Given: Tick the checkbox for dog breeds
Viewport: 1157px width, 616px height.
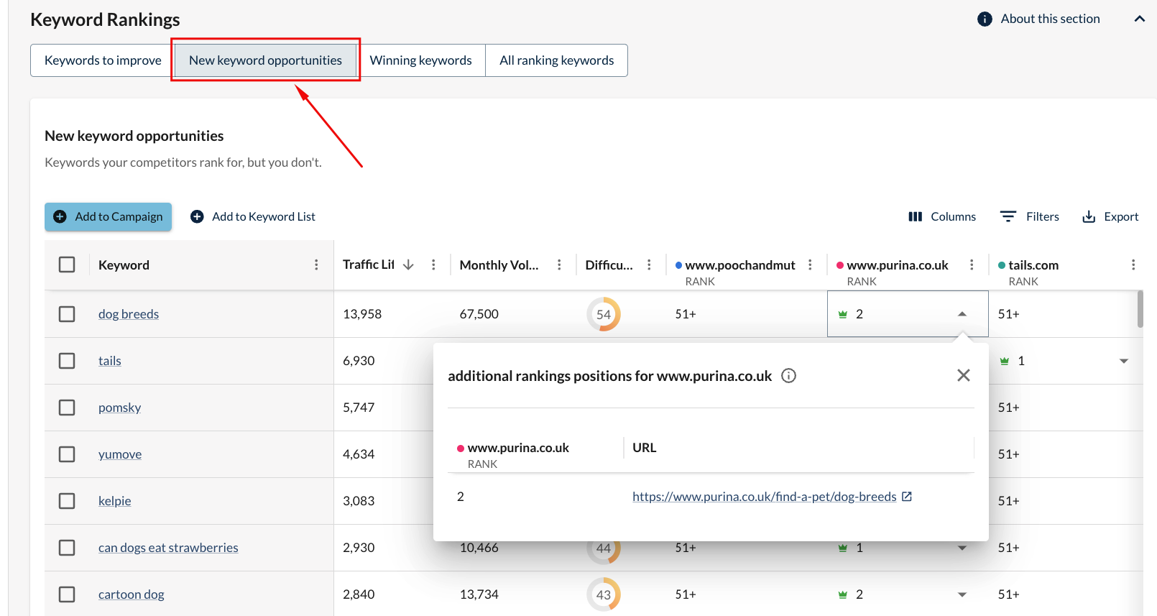Looking at the screenshot, I should click(x=67, y=314).
